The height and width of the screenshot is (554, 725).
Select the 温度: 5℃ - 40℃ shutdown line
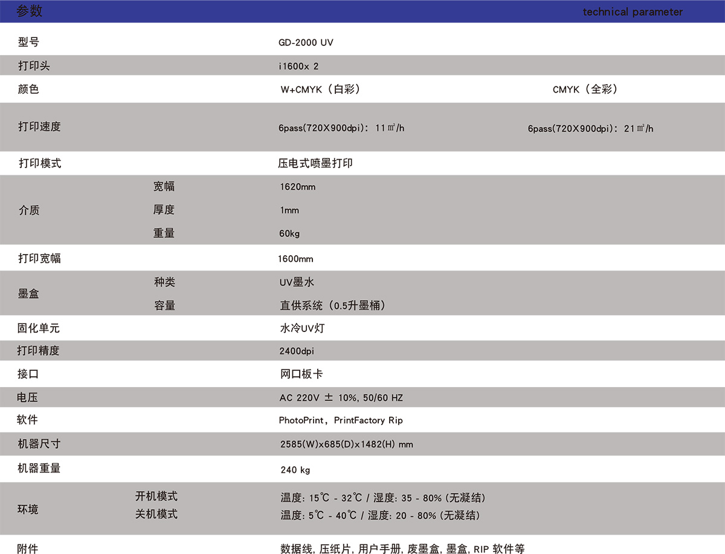tap(381, 515)
